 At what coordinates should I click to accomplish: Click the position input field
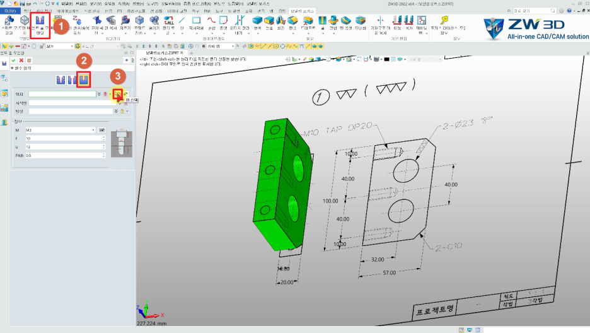62,94
